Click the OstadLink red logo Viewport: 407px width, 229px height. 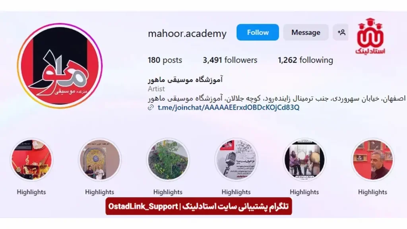(x=370, y=36)
